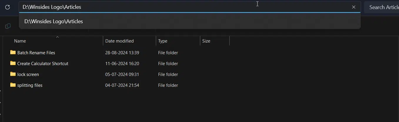Click date 05-07-2024 09:31
The image size is (399, 122).
pyautogui.click(x=122, y=74)
